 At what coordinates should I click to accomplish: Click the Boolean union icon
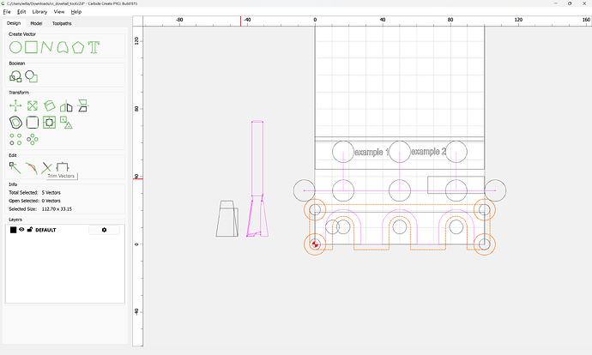click(15, 76)
